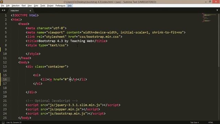Open the Project menu

[50, 6]
